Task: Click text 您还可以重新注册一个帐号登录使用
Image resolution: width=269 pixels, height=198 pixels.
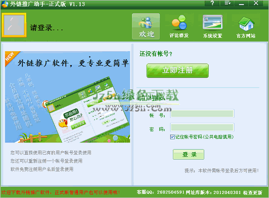Action: (46, 161)
